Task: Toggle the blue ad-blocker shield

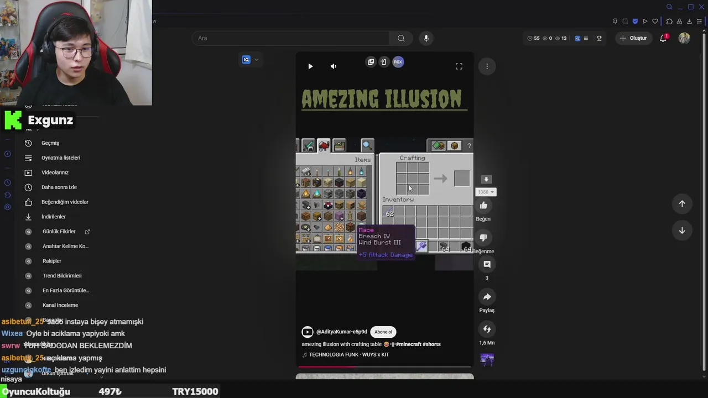Action: click(635, 22)
